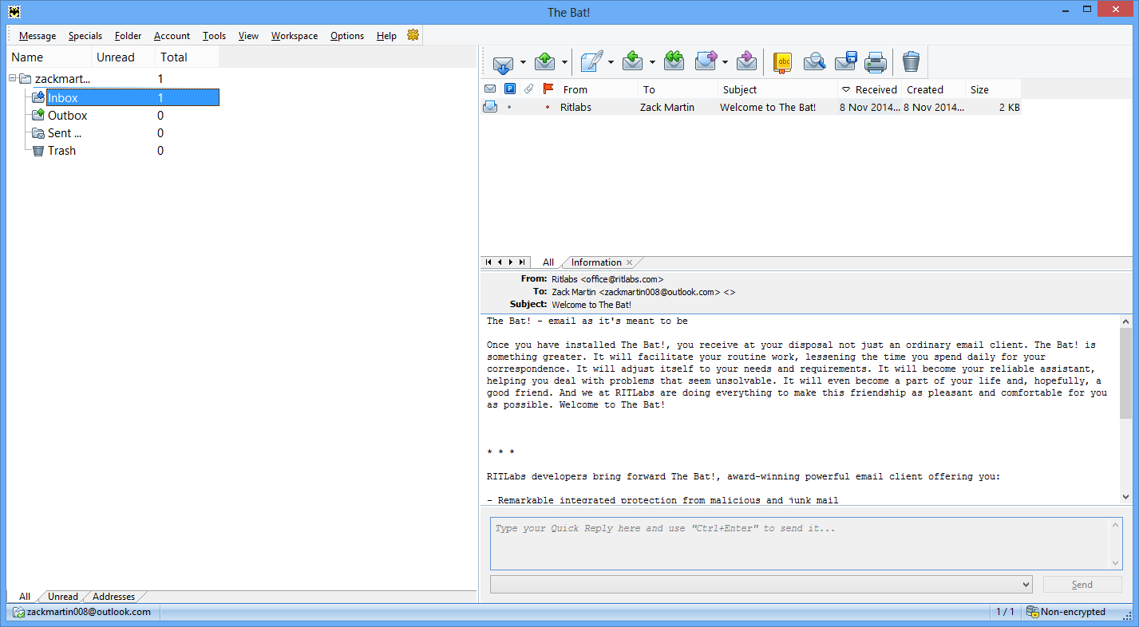Print the message using the printer icon
This screenshot has height=627, width=1139.
[876, 62]
